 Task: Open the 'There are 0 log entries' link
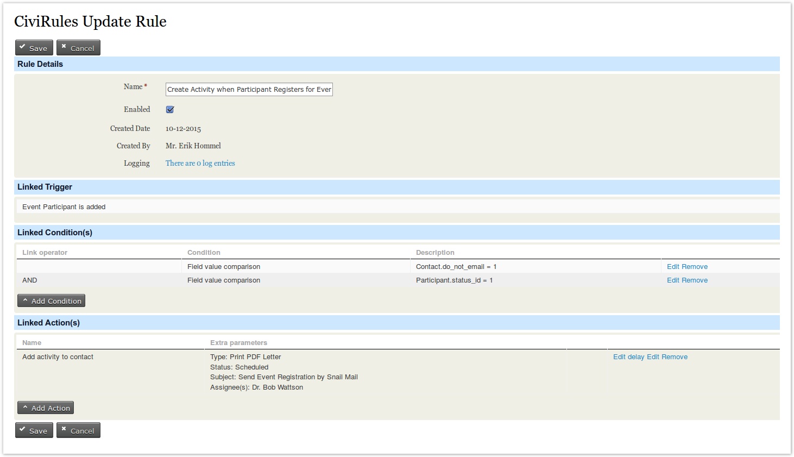(x=200, y=163)
